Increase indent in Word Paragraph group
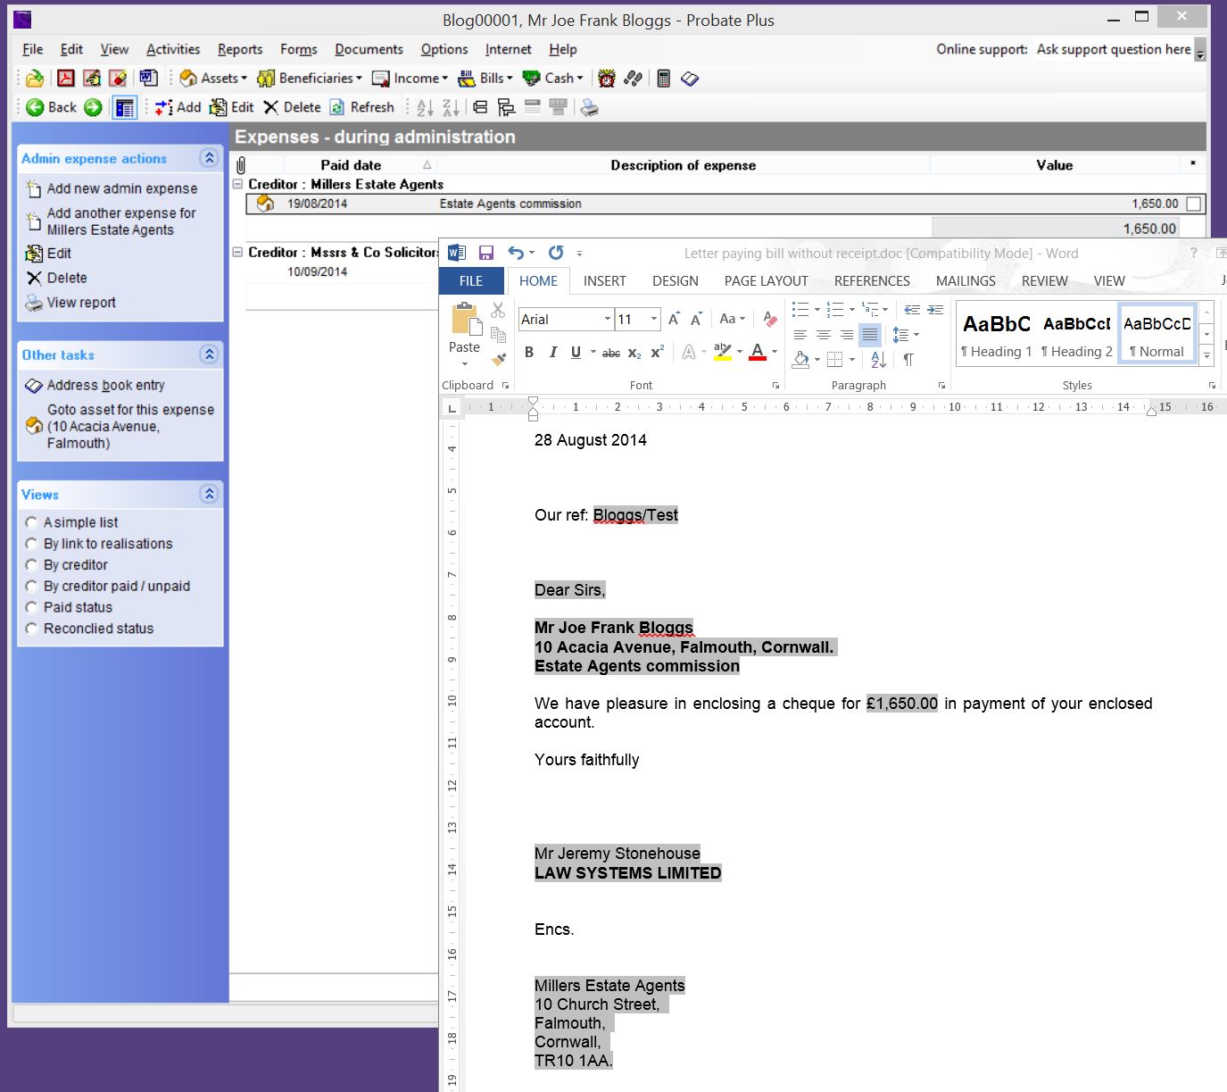 (x=935, y=310)
